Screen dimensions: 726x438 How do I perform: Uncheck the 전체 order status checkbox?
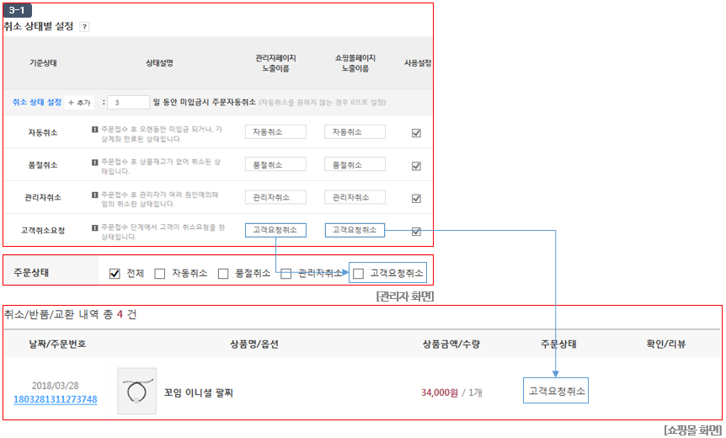point(115,274)
